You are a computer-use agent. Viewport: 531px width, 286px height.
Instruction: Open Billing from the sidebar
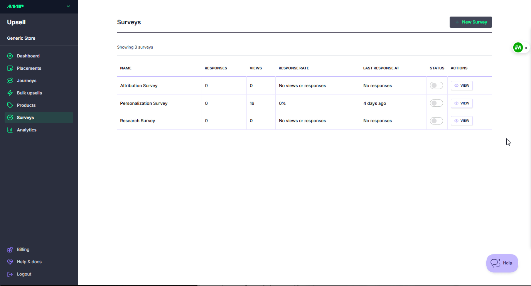click(x=39, y=249)
